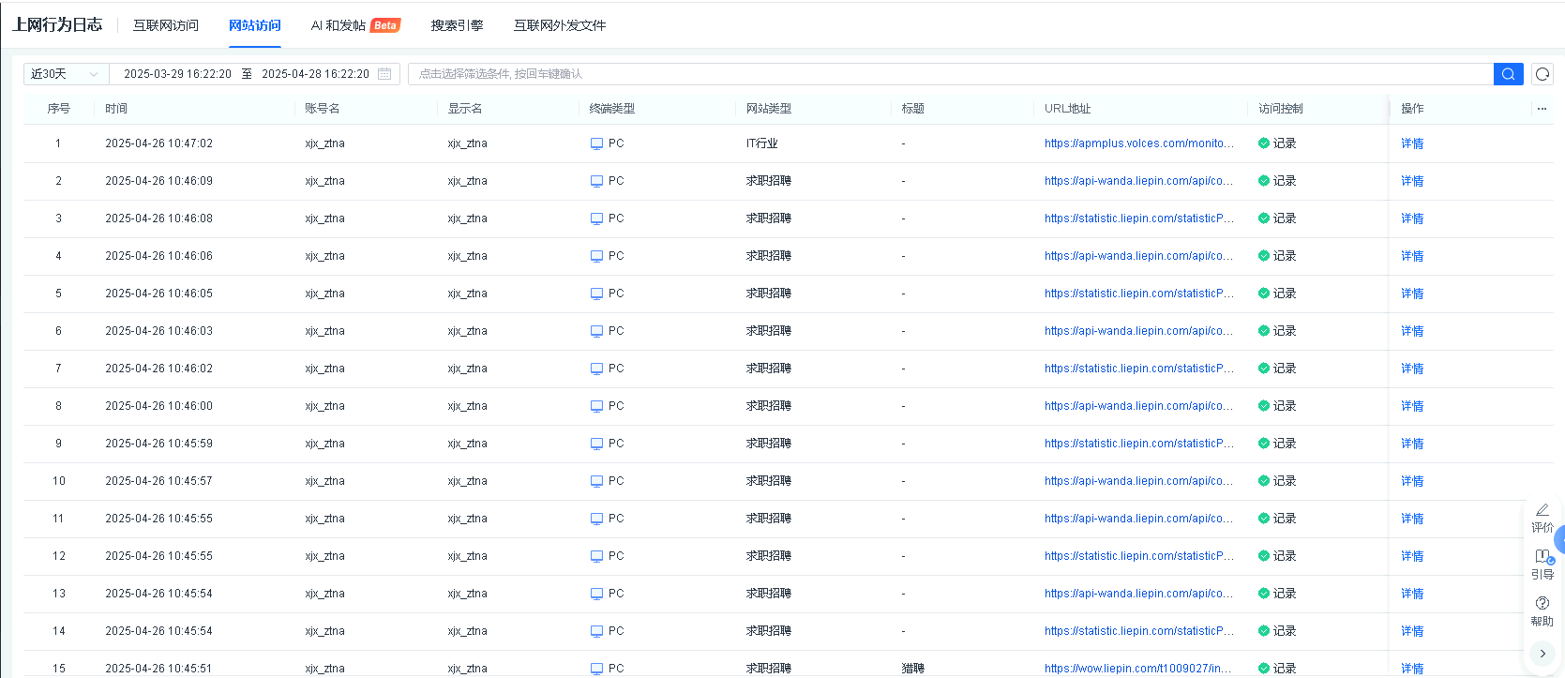
Task: Click the 时间 column header
Action: coord(116,109)
